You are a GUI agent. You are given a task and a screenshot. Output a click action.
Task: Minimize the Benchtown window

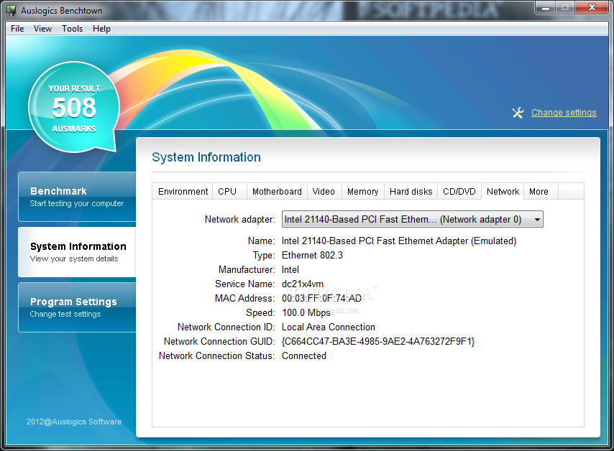click(x=546, y=7)
